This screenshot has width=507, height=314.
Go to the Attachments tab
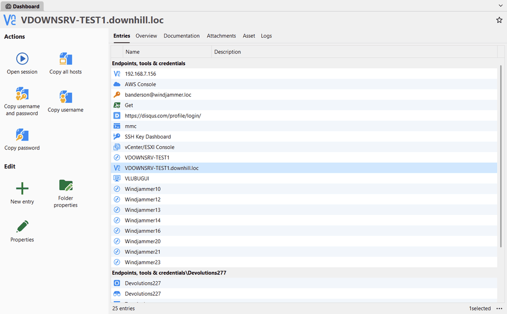pos(221,36)
